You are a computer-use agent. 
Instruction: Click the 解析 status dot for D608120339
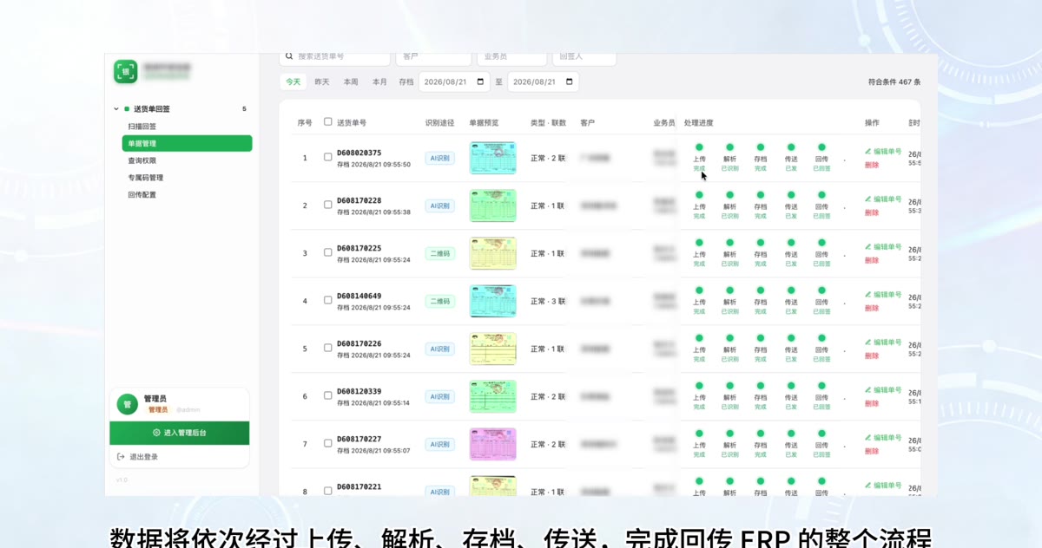[x=729, y=386]
